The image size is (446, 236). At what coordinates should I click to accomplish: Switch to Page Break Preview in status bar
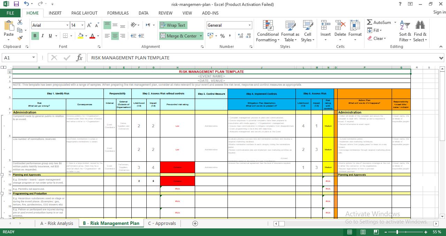coord(376,232)
